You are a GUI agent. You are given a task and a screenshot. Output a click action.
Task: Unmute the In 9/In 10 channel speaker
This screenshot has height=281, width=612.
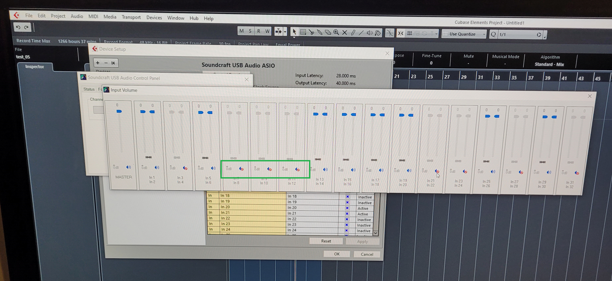click(270, 169)
